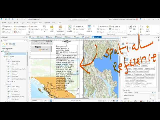160x120 pixels.
Task: Switch to the Map3 view tab
Action: pyautogui.click(x=76, y=37)
